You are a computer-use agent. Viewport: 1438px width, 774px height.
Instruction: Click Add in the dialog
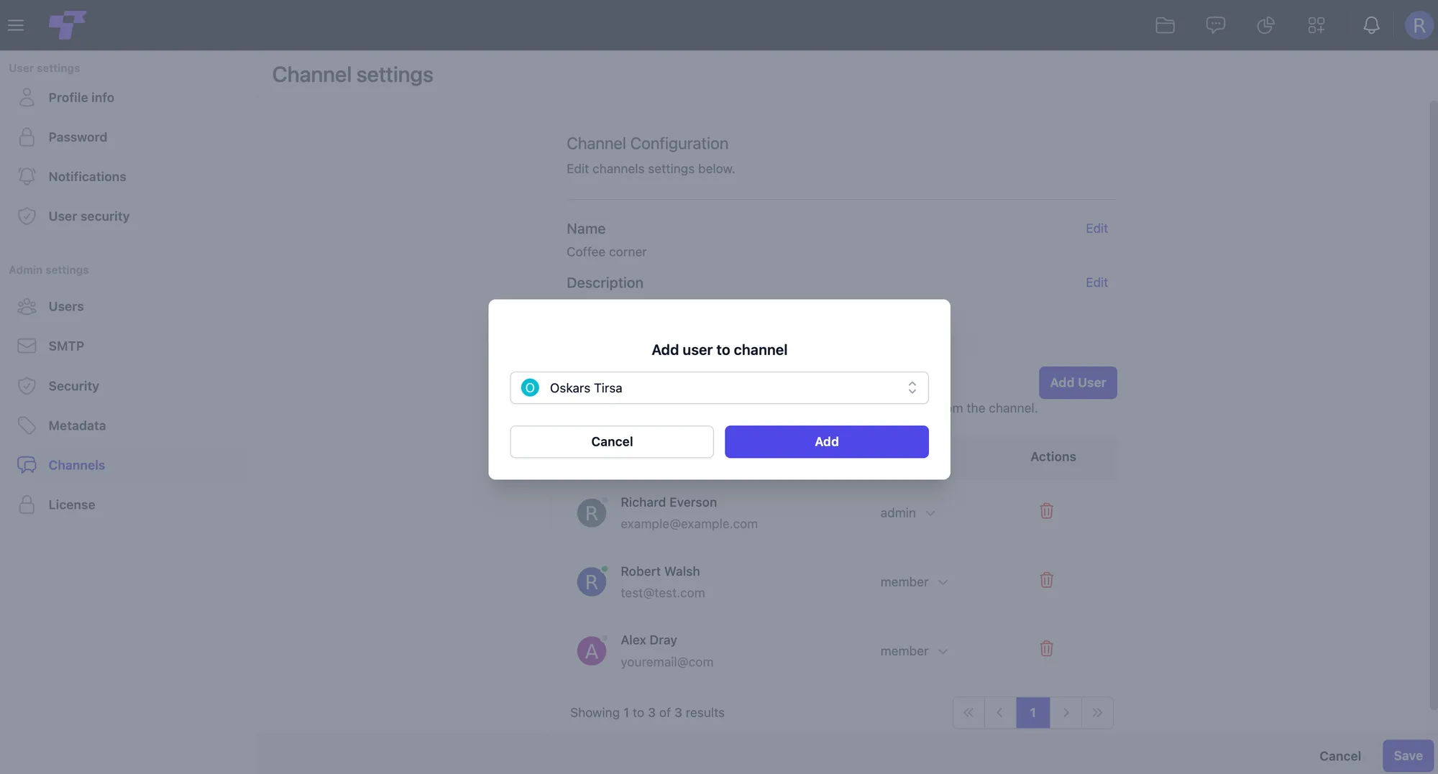826,442
